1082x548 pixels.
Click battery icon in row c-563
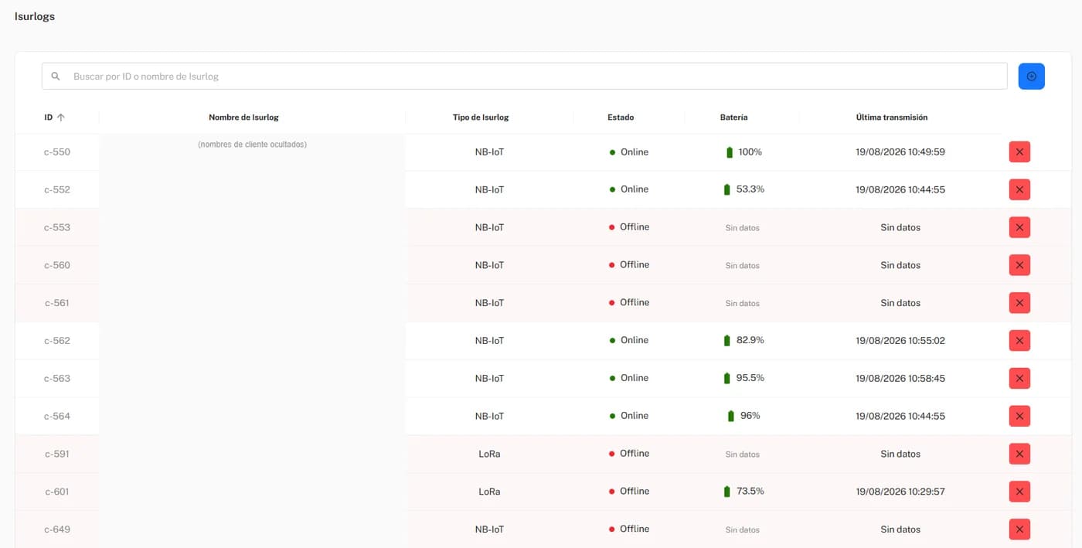point(726,378)
